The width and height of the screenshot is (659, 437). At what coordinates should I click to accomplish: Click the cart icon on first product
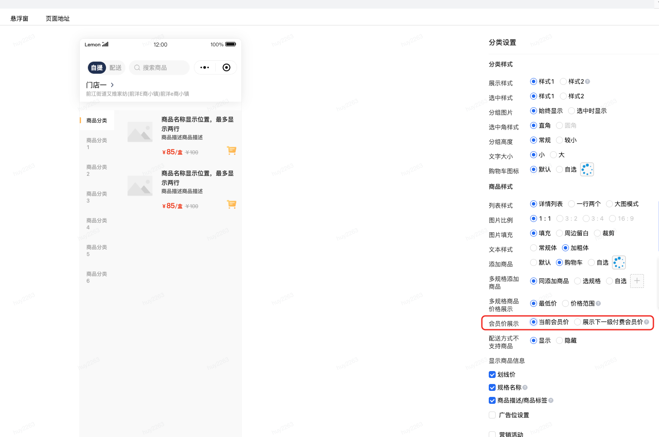coord(231,150)
